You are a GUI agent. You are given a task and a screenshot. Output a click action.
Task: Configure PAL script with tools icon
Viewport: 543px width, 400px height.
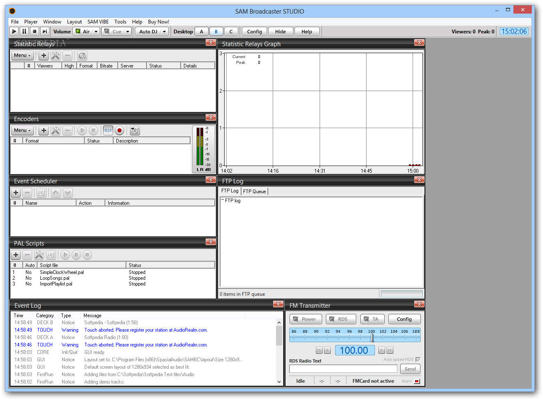tap(39, 255)
